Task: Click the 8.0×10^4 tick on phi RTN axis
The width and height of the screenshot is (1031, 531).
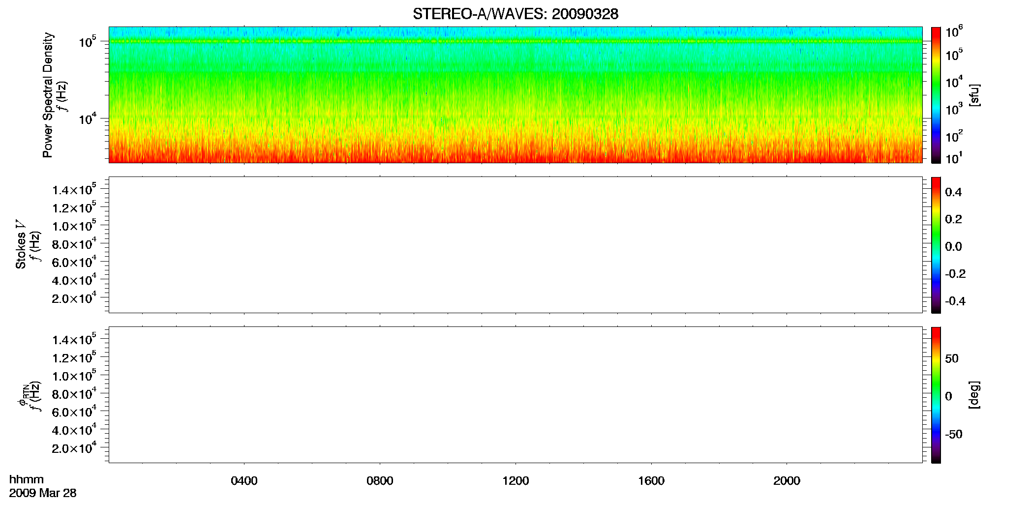Action: click(x=74, y=393)
